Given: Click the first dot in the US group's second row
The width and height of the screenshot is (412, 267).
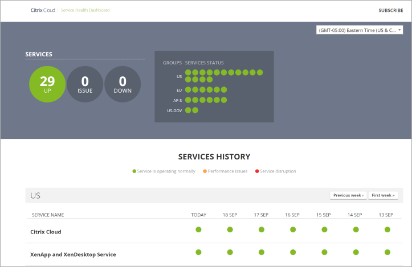Looking at the screenshot, I should 188,79.
